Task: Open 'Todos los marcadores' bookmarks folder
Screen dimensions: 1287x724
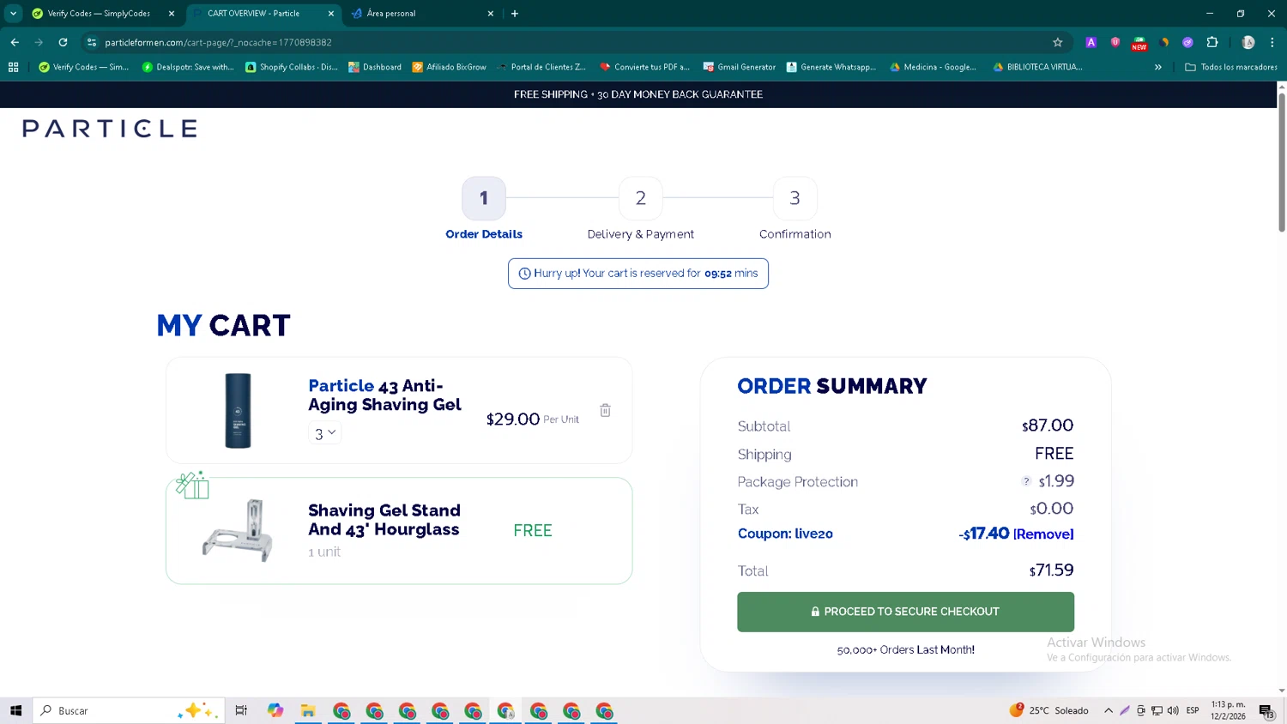Action: (x=1231, y=67)
